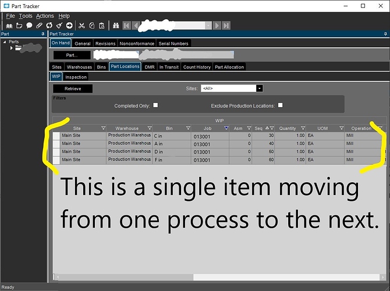
Task: Open the Asm column filter
Action: pos(249,128)
